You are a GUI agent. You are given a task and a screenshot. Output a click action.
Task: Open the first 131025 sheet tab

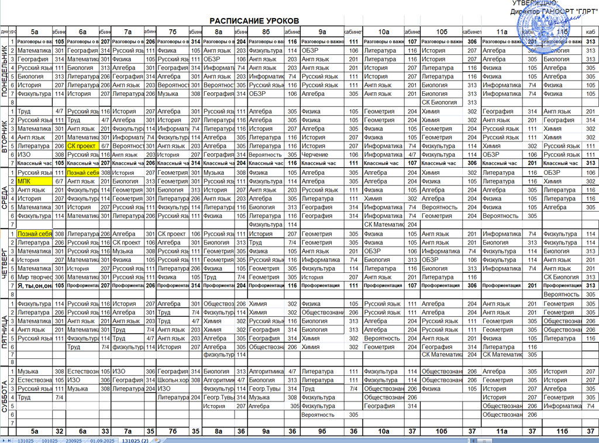coord(25,439)
